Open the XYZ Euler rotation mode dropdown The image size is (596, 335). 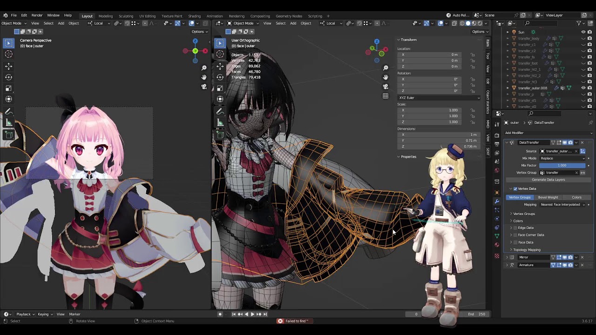click(439, 98)
